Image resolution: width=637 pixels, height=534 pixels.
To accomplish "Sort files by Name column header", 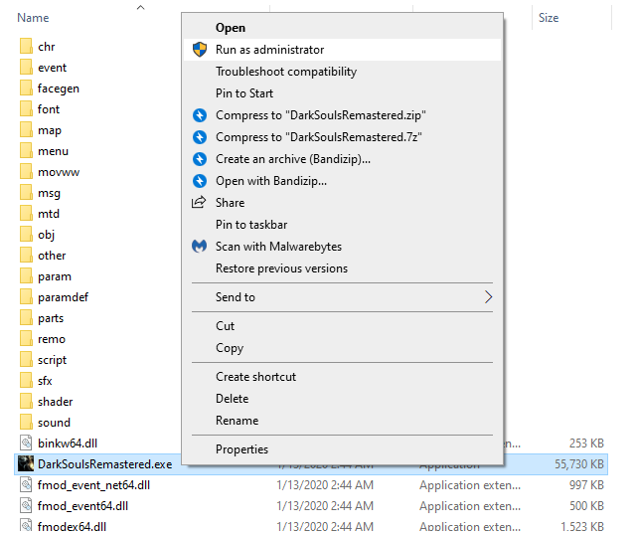I will (34, 18).
